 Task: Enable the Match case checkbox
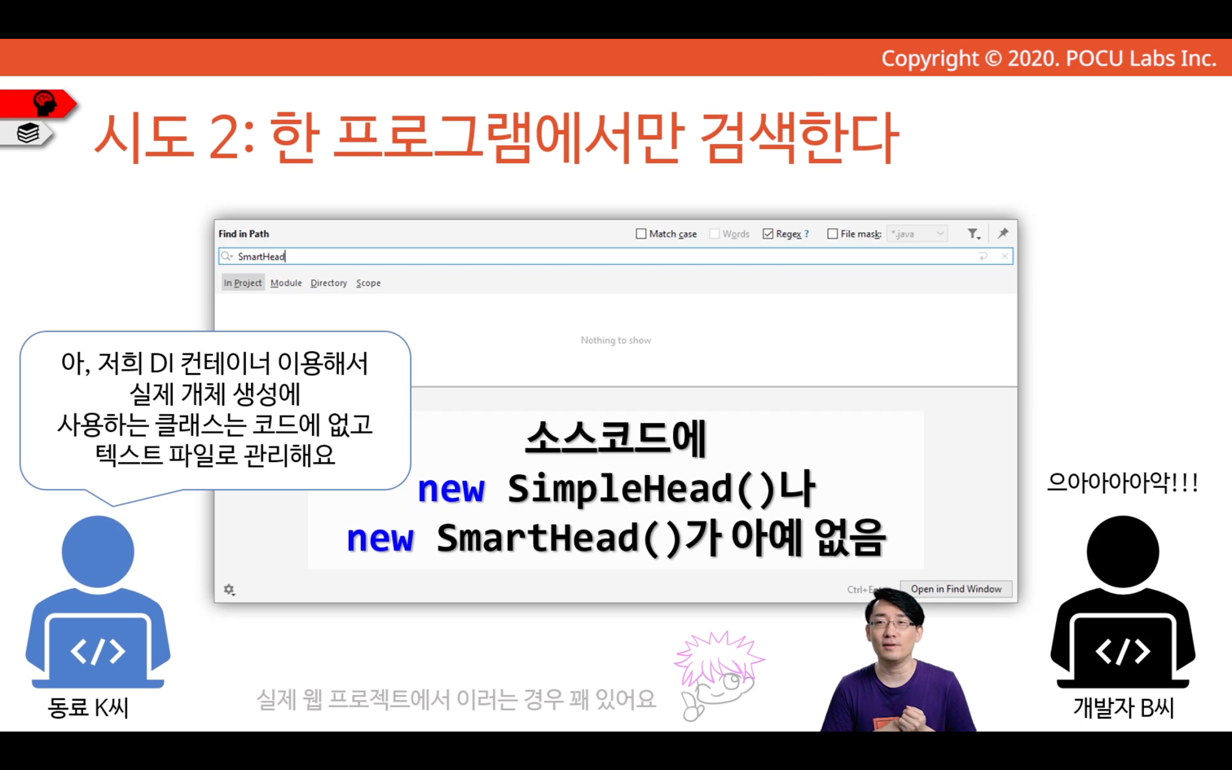(641, 234)
